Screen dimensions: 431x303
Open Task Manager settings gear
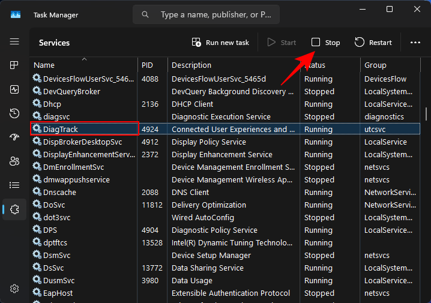coord(14,289)
